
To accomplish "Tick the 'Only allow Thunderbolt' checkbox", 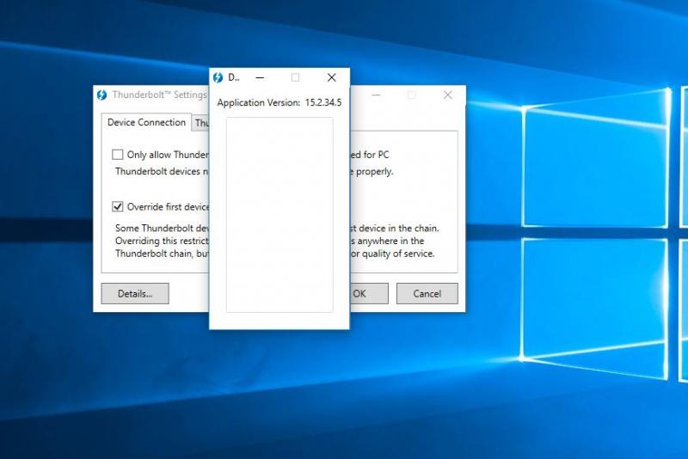I will (117, 155).
